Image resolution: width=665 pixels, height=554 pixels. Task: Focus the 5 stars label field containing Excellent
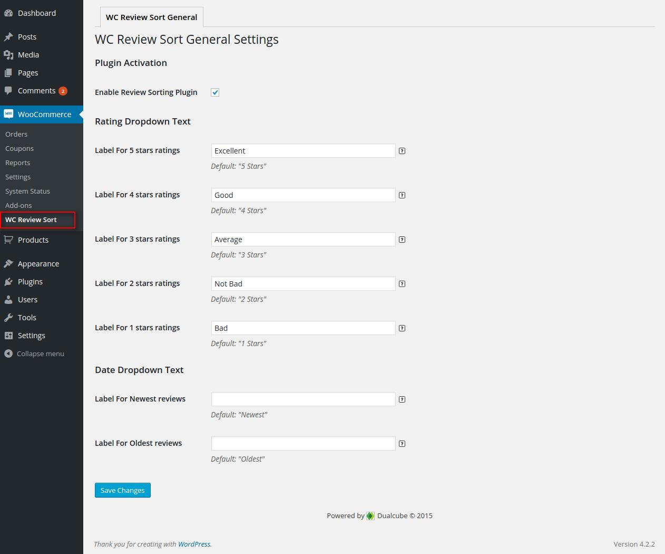coord(303,151)
